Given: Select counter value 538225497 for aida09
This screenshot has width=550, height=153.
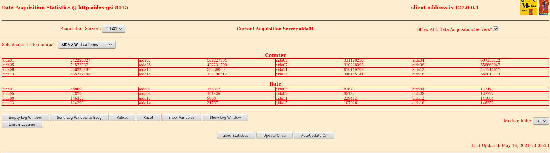Looking at the screenshot, I should point(80,70).
